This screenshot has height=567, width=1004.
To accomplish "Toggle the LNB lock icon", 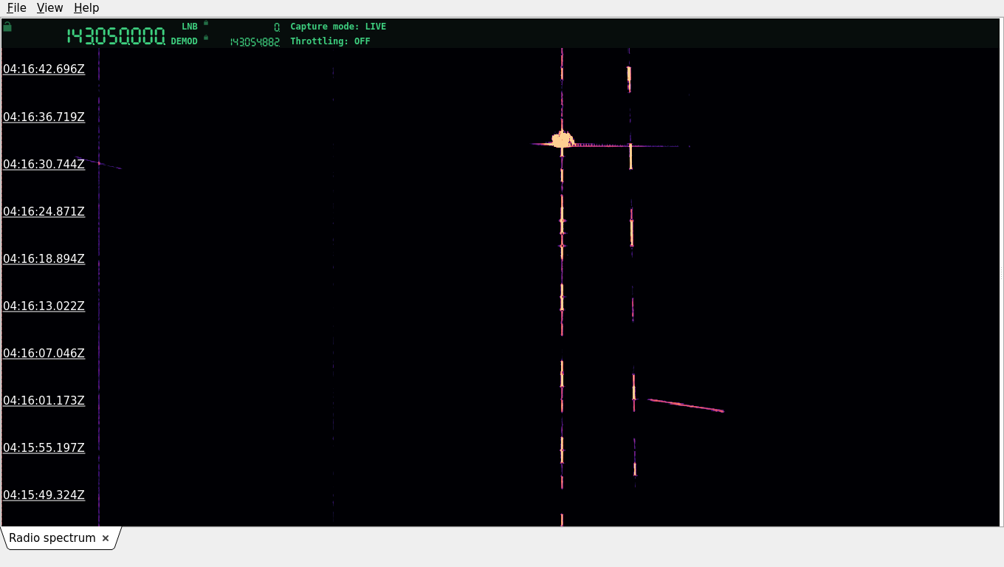I will coord(206,23).
